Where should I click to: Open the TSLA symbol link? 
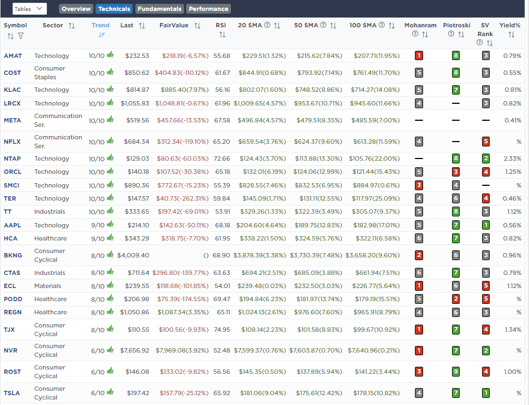pos(12,393)
